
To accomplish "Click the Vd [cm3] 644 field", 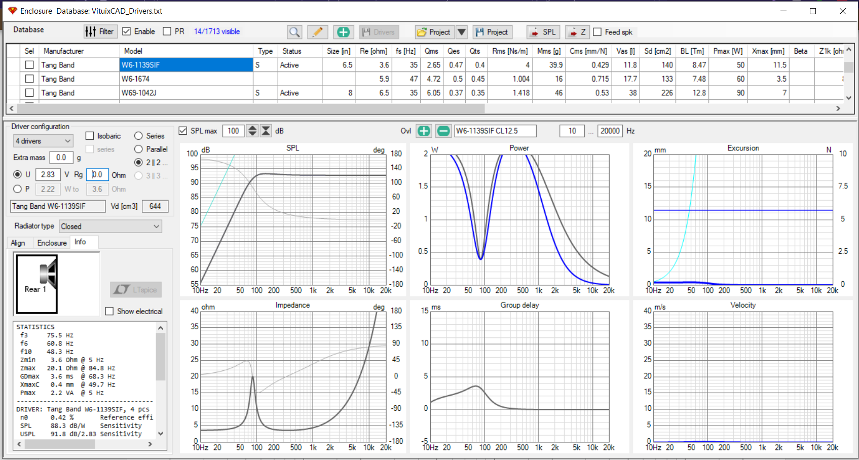I will [x=155, y=206].
